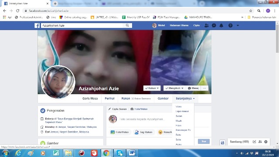Click the Pengenalan globe icon
Image resolution: width=279 pixels, height=157 pixels.
(43, 110)
